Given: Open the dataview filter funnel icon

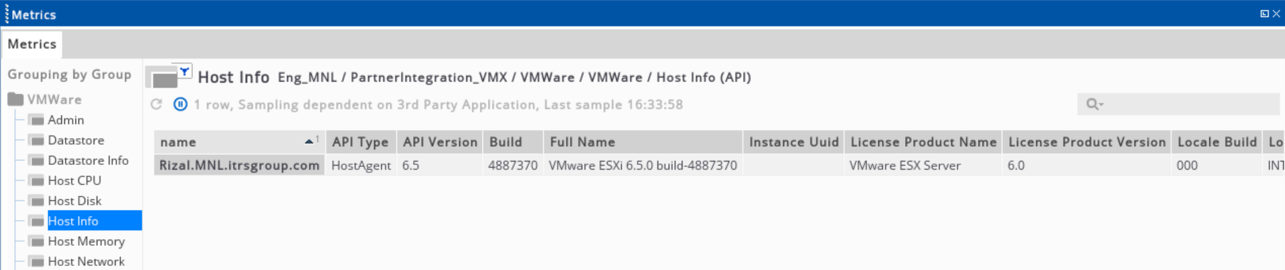Looking at the screenshot, I should coord(184,71).
